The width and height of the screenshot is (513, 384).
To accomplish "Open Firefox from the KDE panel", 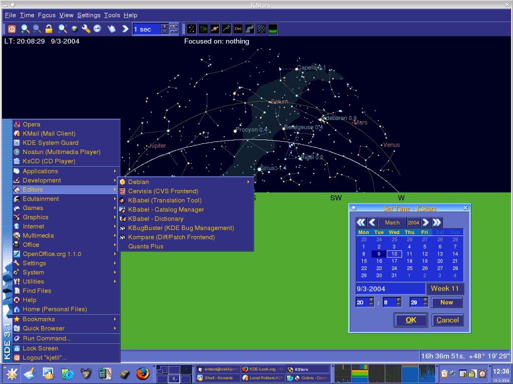I will 143,373.
